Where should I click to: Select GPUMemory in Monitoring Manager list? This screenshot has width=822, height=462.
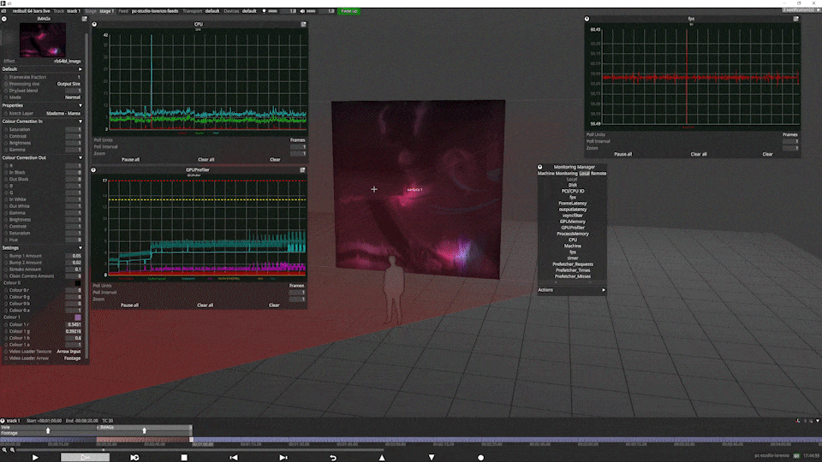pos(573,222)
